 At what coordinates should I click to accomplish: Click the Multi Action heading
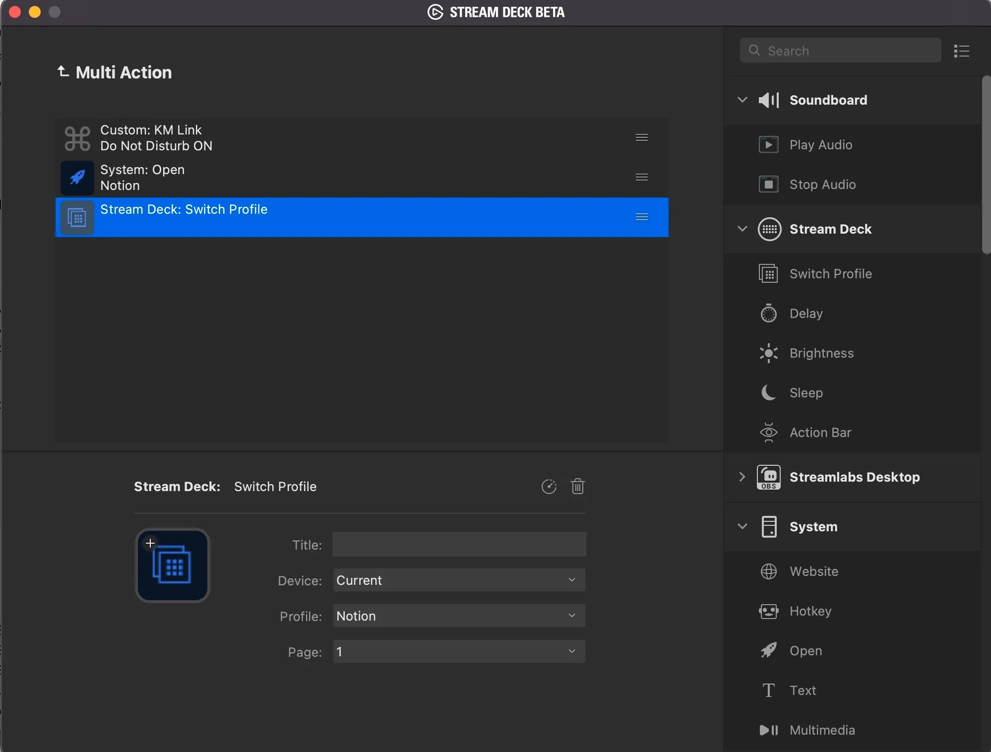point(124,72)
